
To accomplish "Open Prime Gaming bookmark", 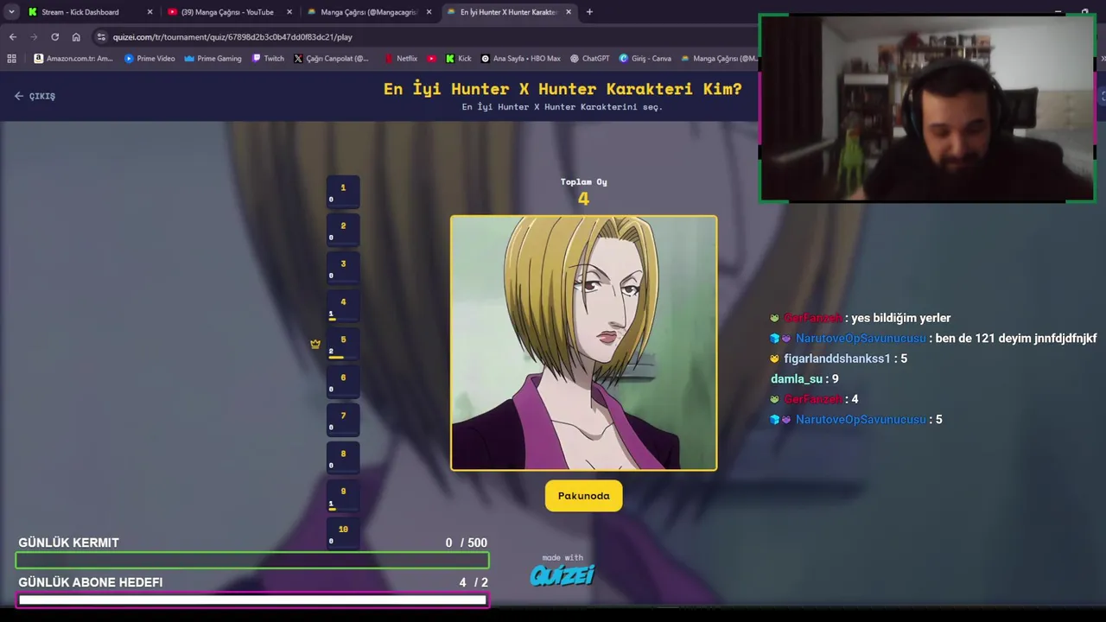I will (213, 59).
